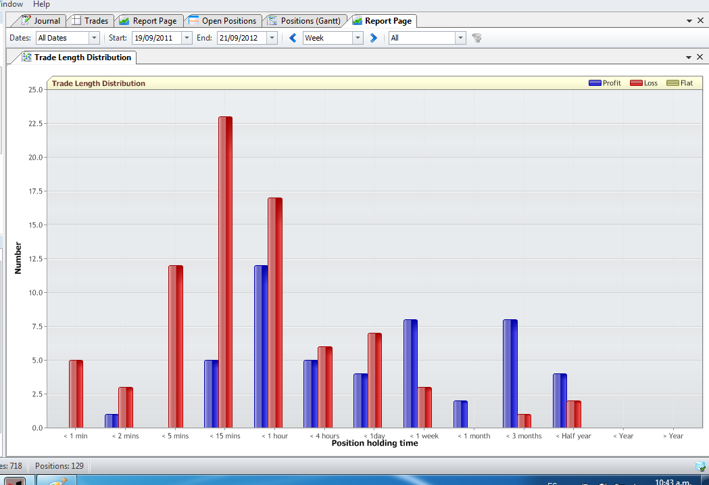
Task: Click the Journal tab notepad icon
Action: [x=26, y=20]
